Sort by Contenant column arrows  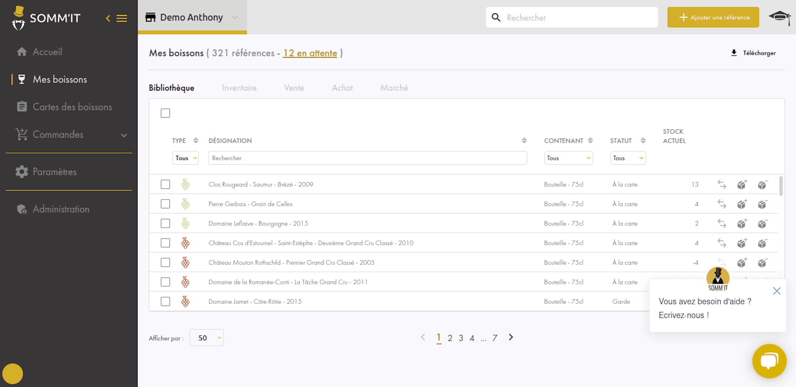590,140
